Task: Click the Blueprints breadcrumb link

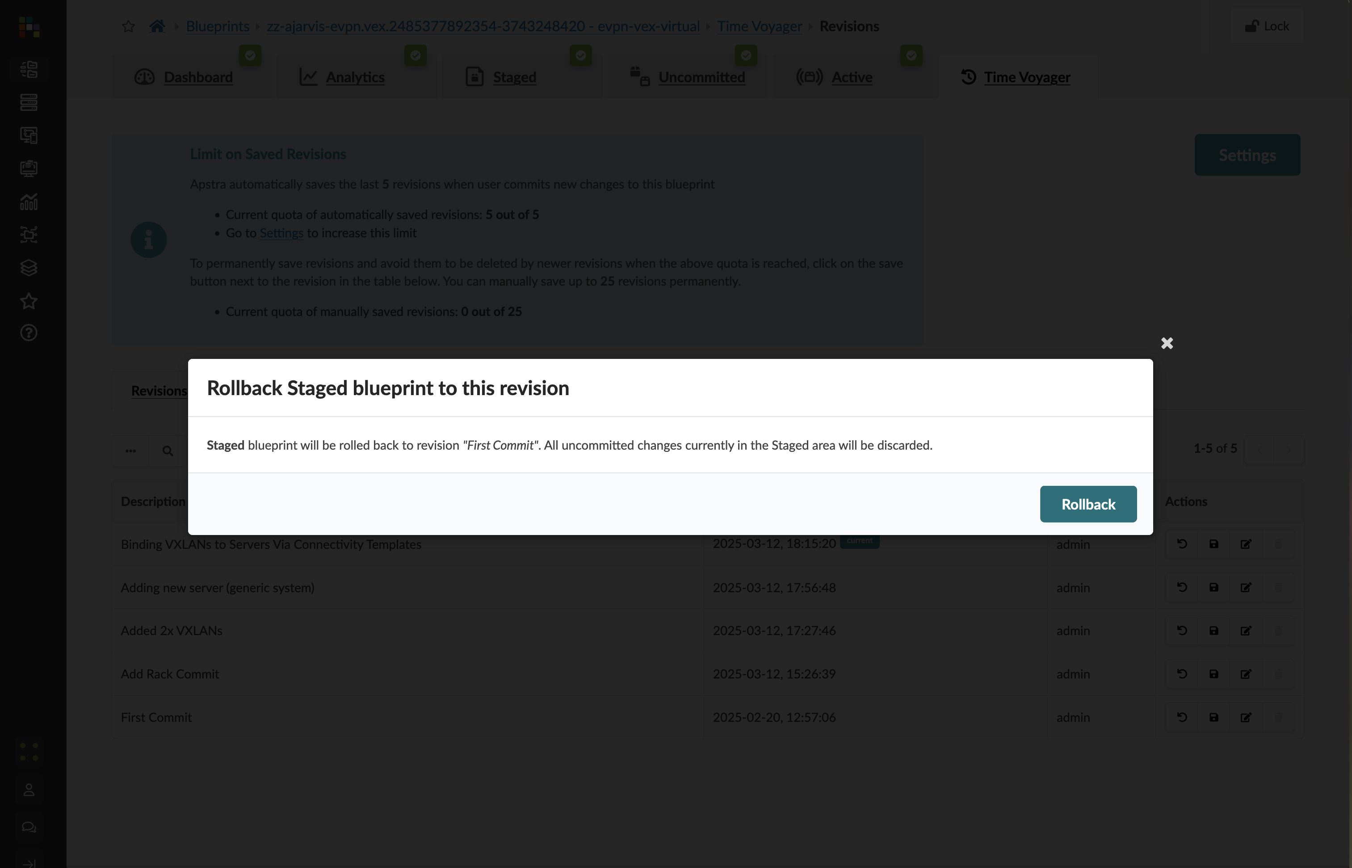Action: (218, 26)
